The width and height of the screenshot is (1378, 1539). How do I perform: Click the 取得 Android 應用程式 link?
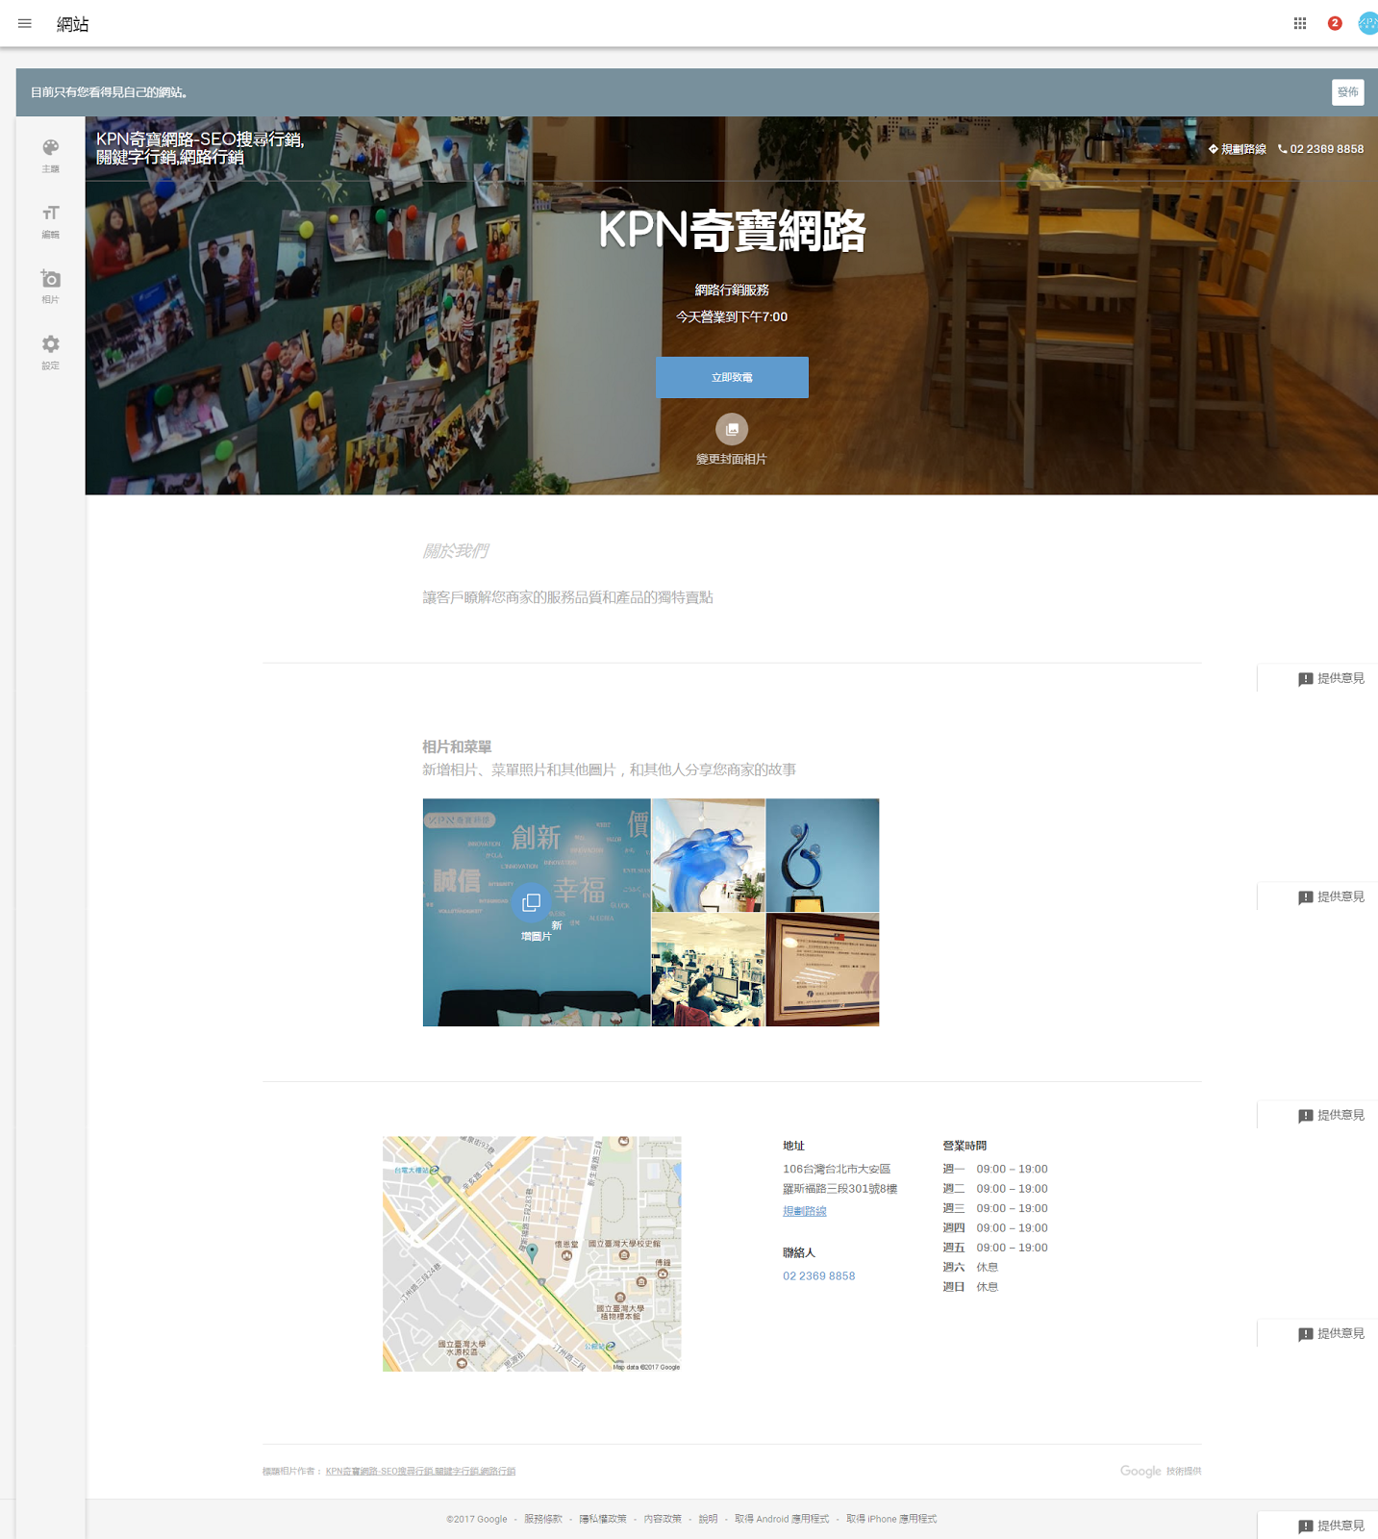[x=782, y=1519]
